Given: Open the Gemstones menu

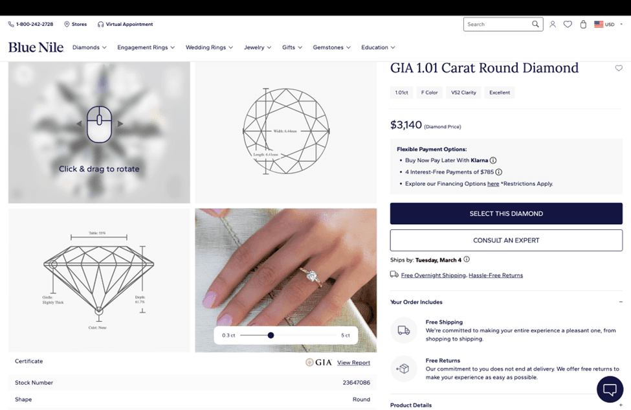Looking at the screenshot, I should pos(332,47).
